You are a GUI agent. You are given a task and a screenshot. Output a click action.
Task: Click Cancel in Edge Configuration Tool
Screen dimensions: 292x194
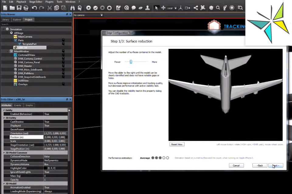[x=236, y=166]
